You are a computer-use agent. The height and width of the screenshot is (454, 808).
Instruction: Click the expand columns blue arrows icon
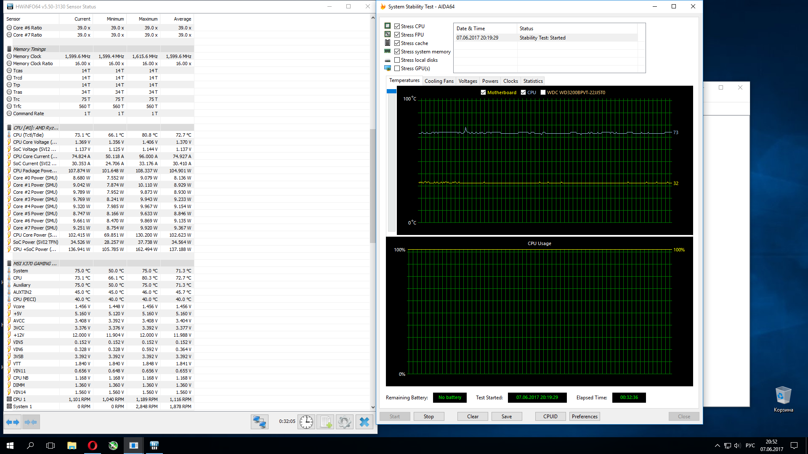tap(13, 422)
